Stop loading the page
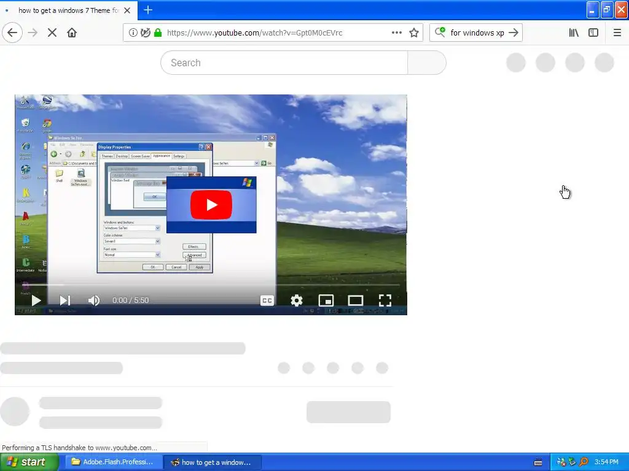 (x=52, y=33)
